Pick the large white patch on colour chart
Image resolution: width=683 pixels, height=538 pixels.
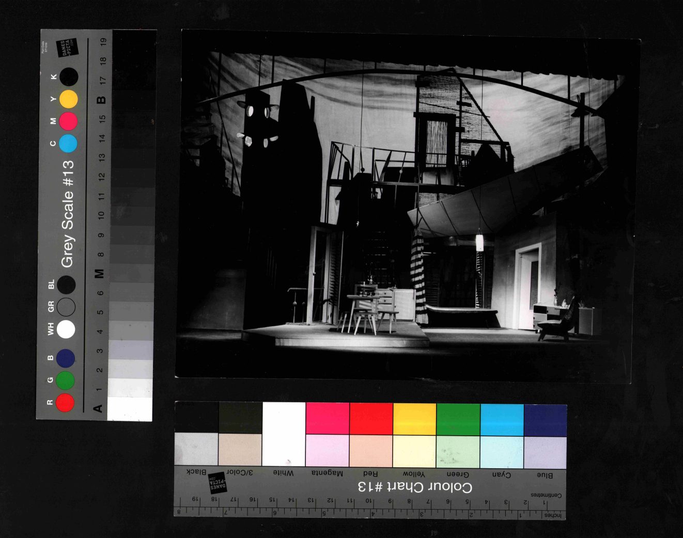pyautogui.click(x=284, y=434)
